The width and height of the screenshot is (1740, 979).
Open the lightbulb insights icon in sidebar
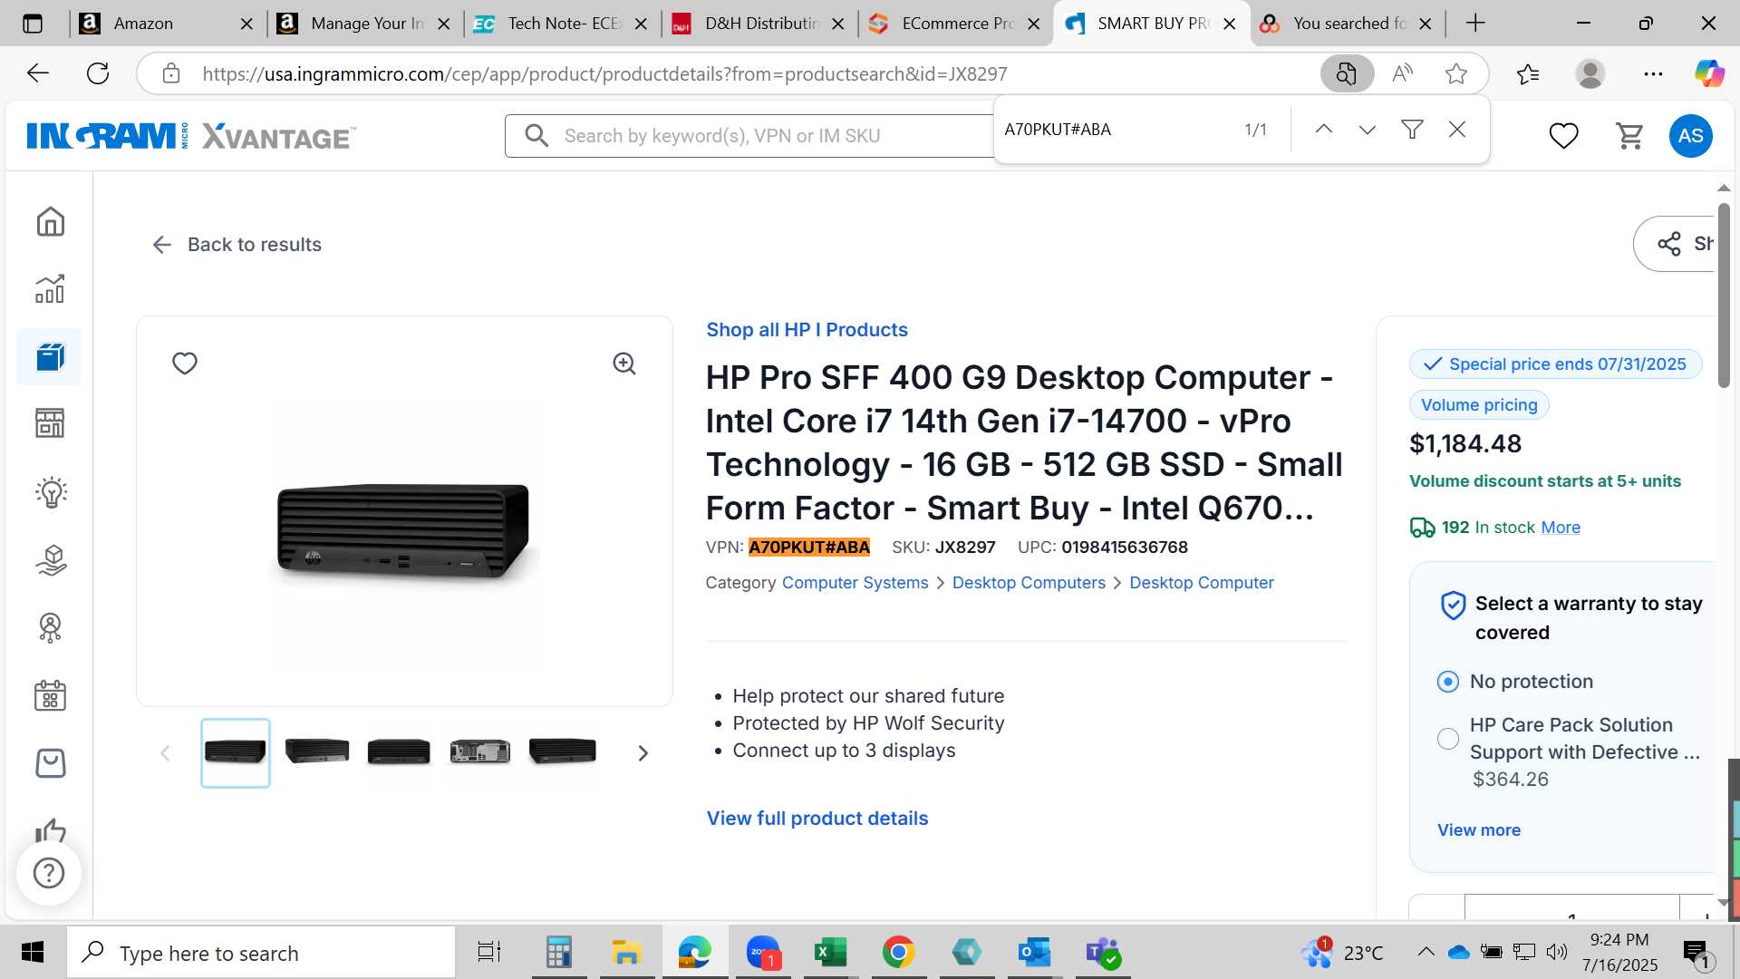click(50, 492)
